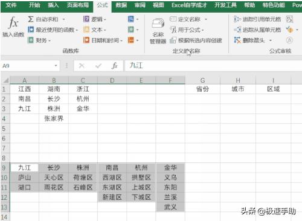Click the Show Formulas icon
This screenshot has width=302, height=221.
(x=289, y=19)
